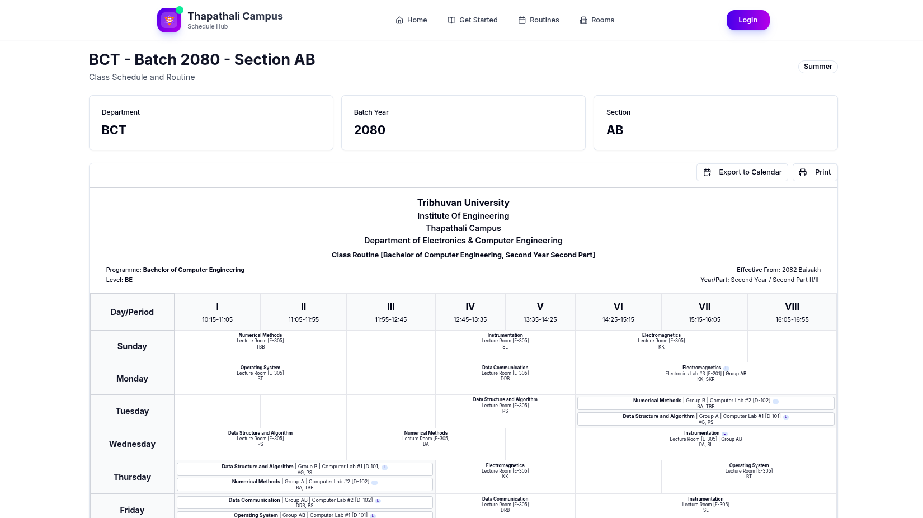Open the Routines menu item

[x=538, y=20]
